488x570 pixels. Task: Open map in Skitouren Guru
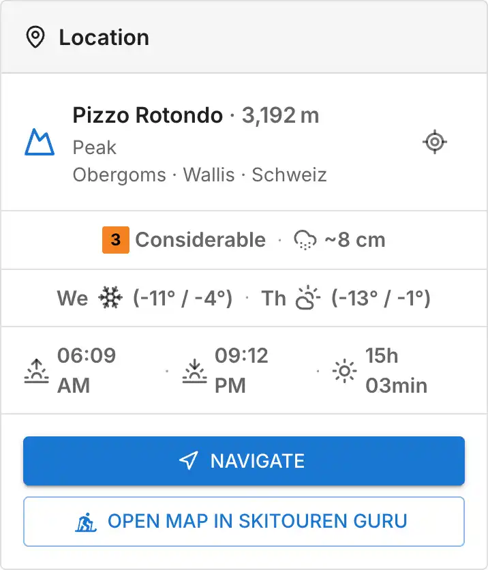pyautogui.click(x=244, y=522)
